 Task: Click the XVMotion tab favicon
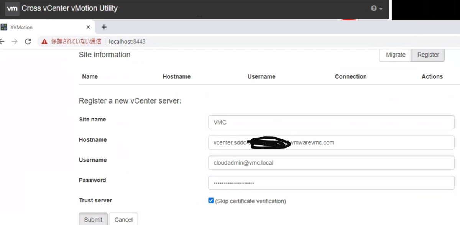tap(4, 27)
